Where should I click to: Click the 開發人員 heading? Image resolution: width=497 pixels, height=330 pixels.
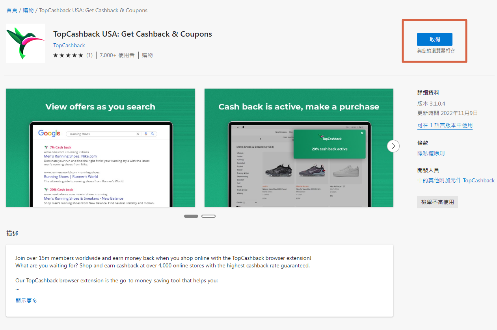[x=428, y=170]
